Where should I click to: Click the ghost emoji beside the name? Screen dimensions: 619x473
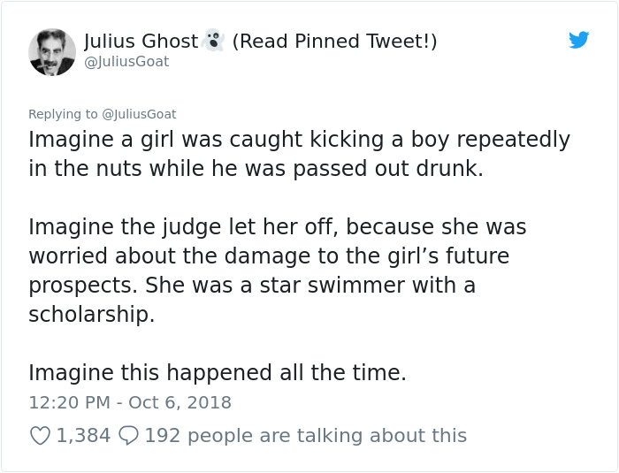[212, 41]
